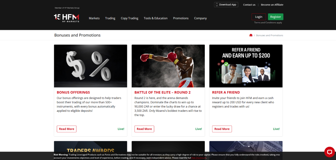Open the Contact us link
This screenshot has height=160, width=336.
249,5
